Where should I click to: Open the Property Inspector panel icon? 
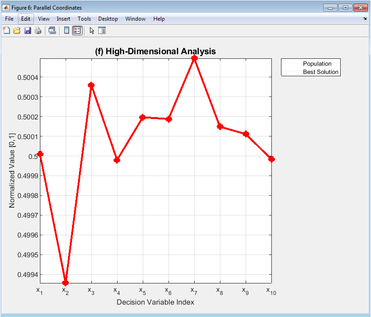pos(102,31)
